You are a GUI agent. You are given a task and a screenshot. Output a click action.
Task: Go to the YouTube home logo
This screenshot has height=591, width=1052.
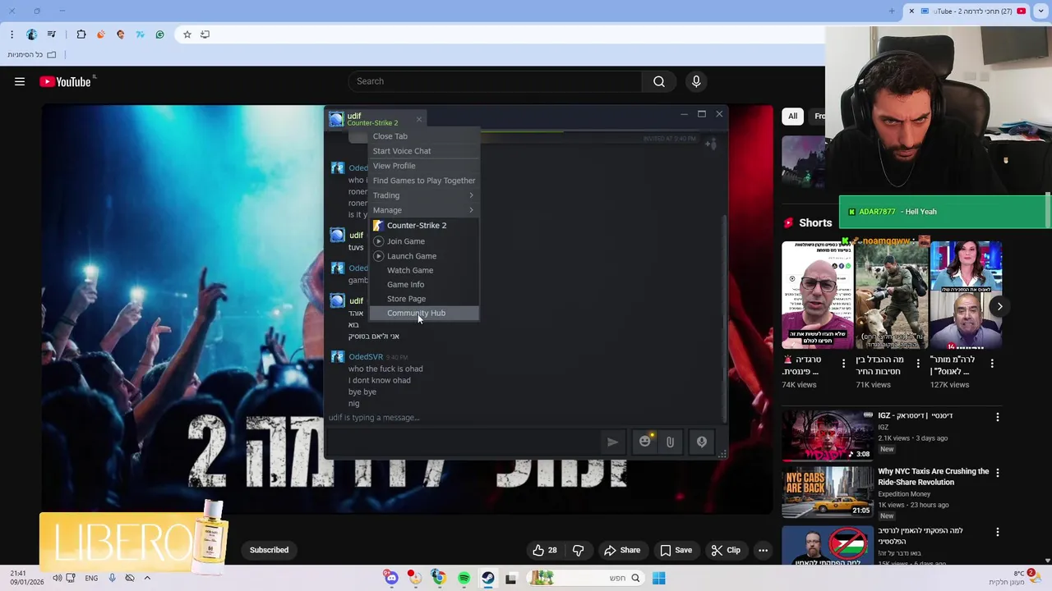click(66, 81)
